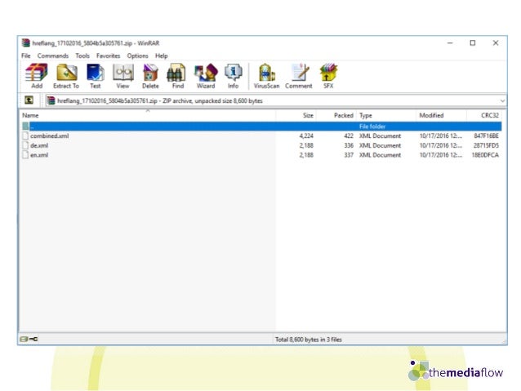The height and width of the screenshot is (391, 521).
Task: Open the Options menu
Action: click(x=137, y=56)
